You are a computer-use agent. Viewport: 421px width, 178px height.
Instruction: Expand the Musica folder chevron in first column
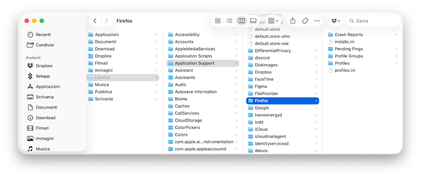pos(156,85)
